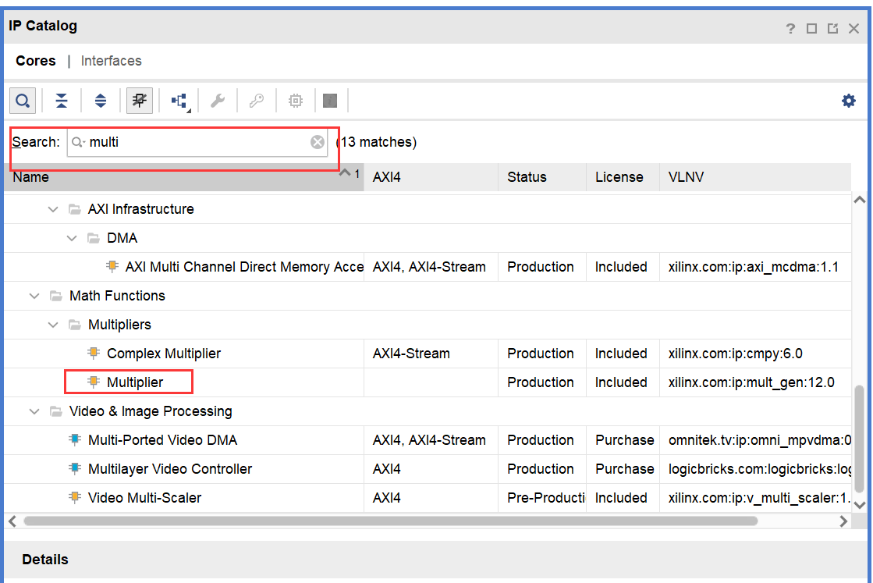
Task: Click the horizontal scrollbar thumb
Action: tap(391, 521)
